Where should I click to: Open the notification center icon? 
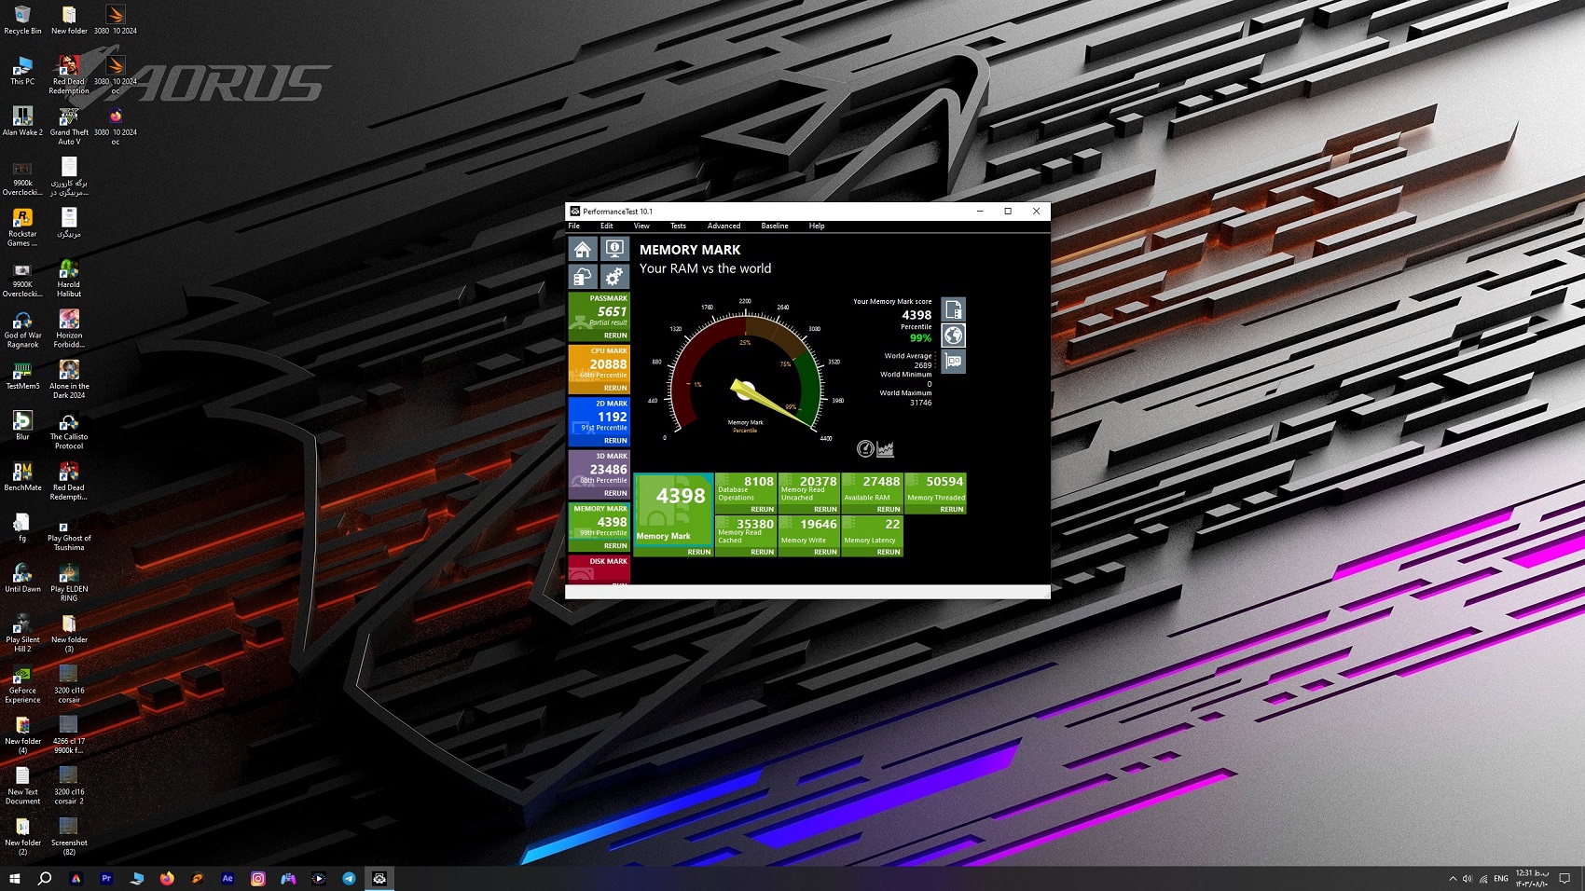coord(1565,878)
